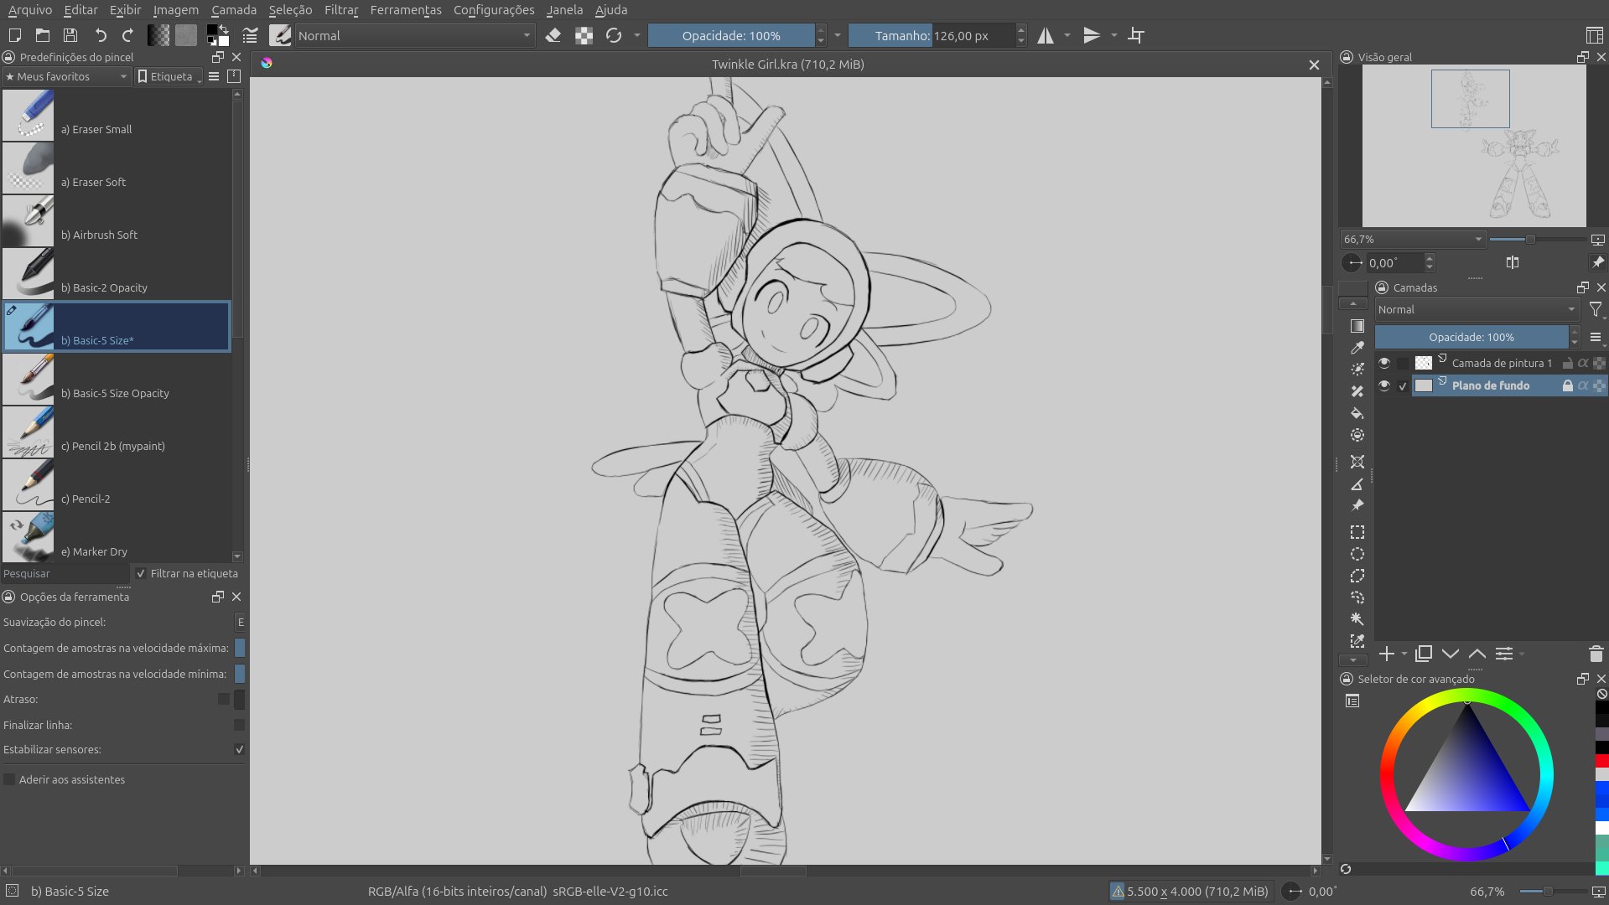Open the Arquivo menu
Viewport: 1609px width, 905px height.
(30, 10)
